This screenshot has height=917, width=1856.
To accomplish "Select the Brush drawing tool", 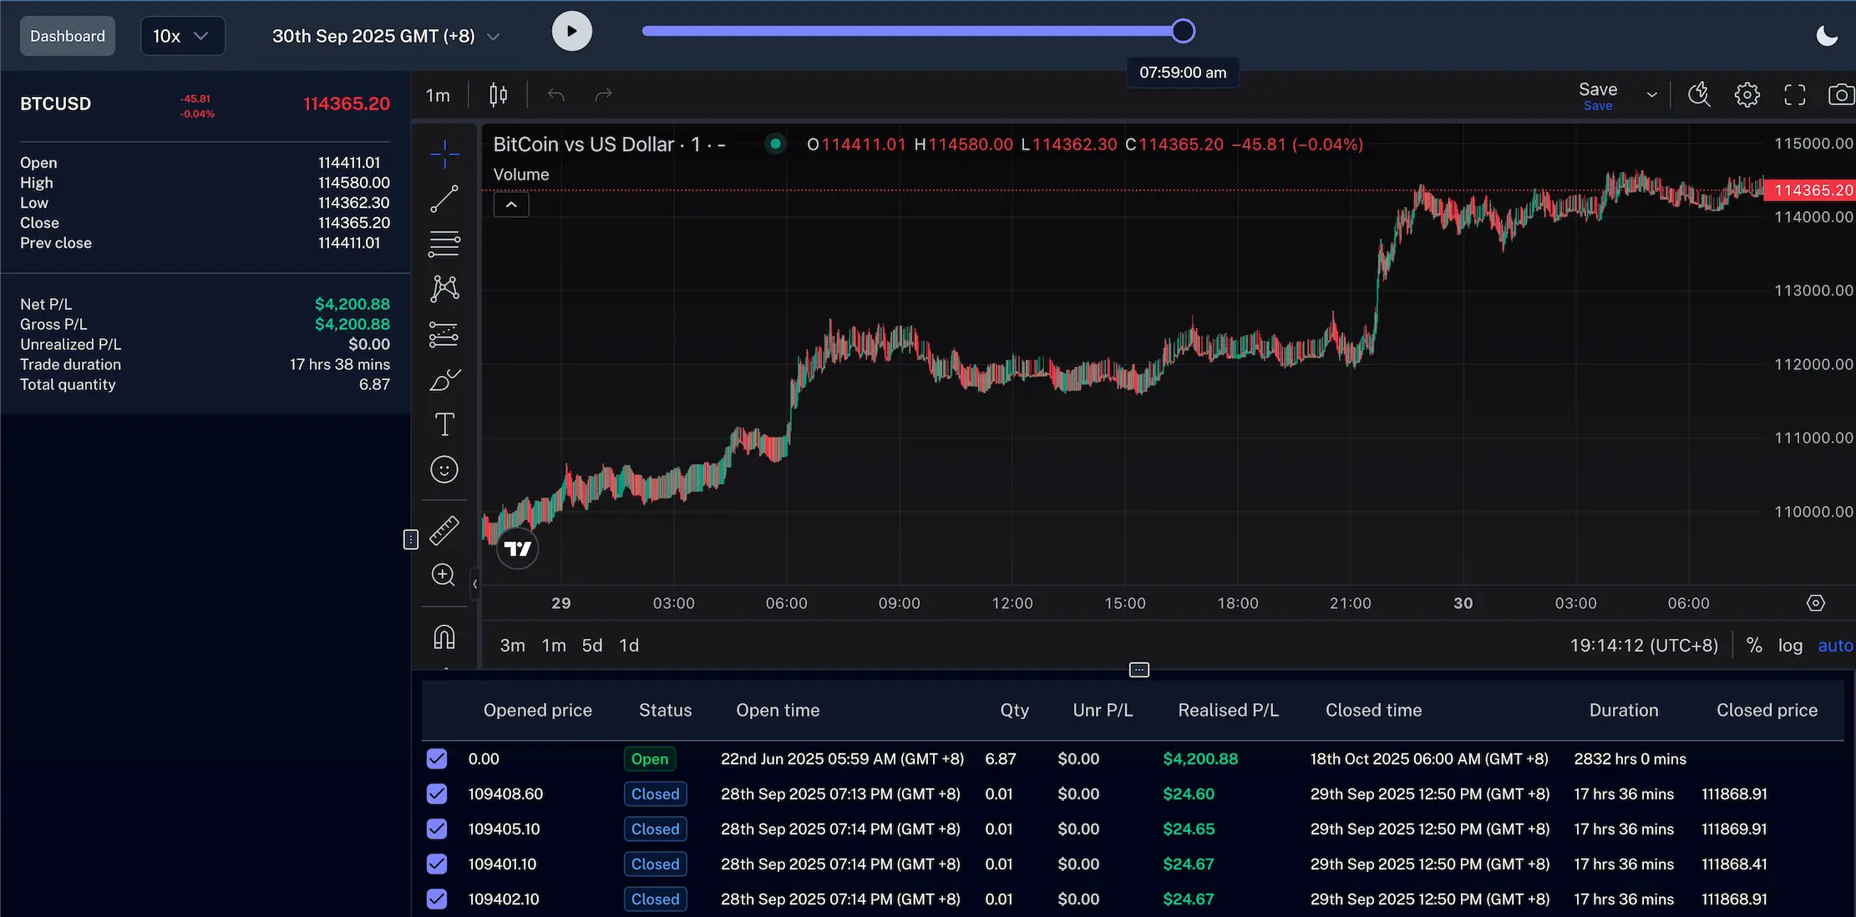I will (444, 379).
